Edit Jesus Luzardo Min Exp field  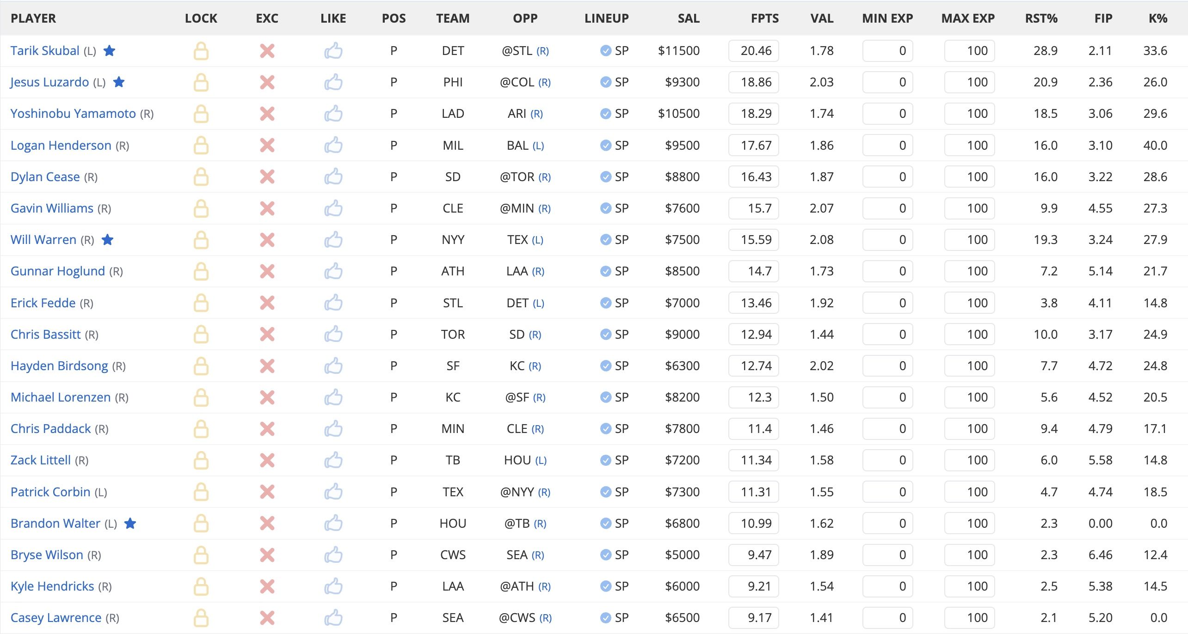pyautogui.click(x=887, y=82)
